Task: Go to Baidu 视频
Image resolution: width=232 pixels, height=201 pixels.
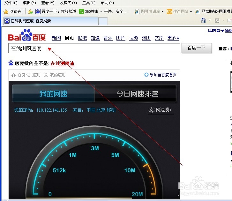Action: point(133,38)
